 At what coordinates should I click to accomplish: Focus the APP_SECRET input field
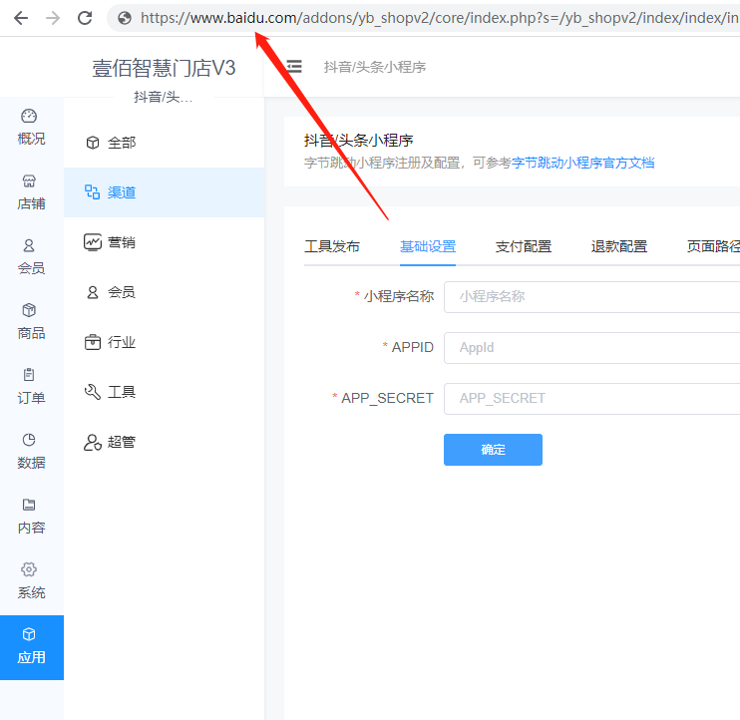[591, 399]
